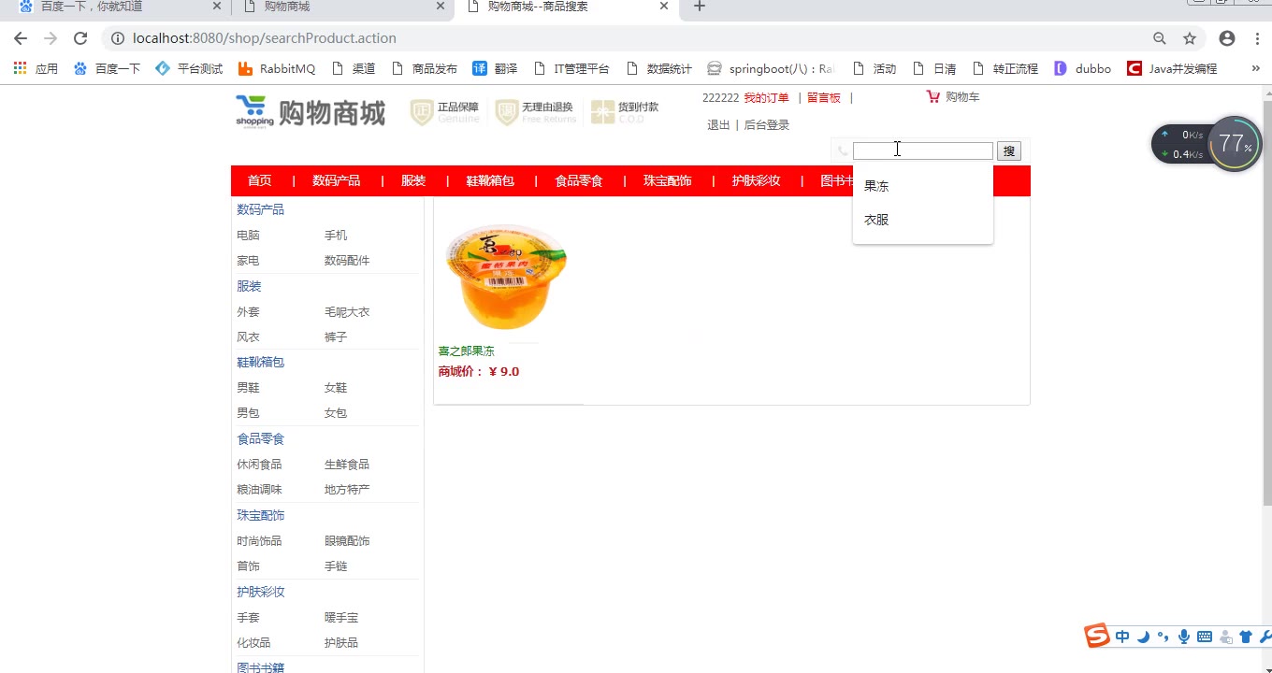The image size is (1272, 673).
Task: Open the 手机 subcategory
Action: click(x=336, y=236)
